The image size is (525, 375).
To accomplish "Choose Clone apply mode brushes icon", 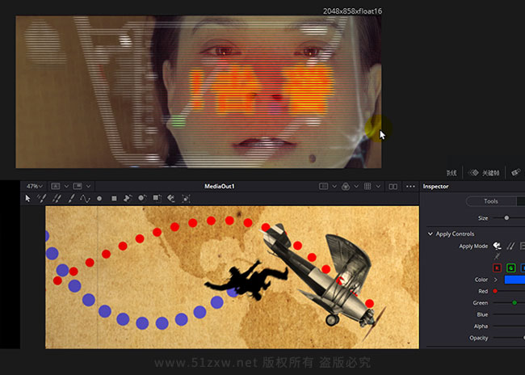I will pos(510,246).
